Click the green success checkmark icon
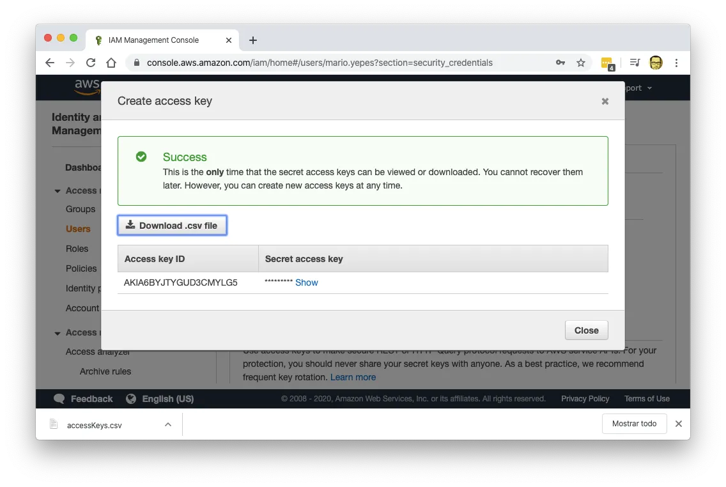 [141, 157]
